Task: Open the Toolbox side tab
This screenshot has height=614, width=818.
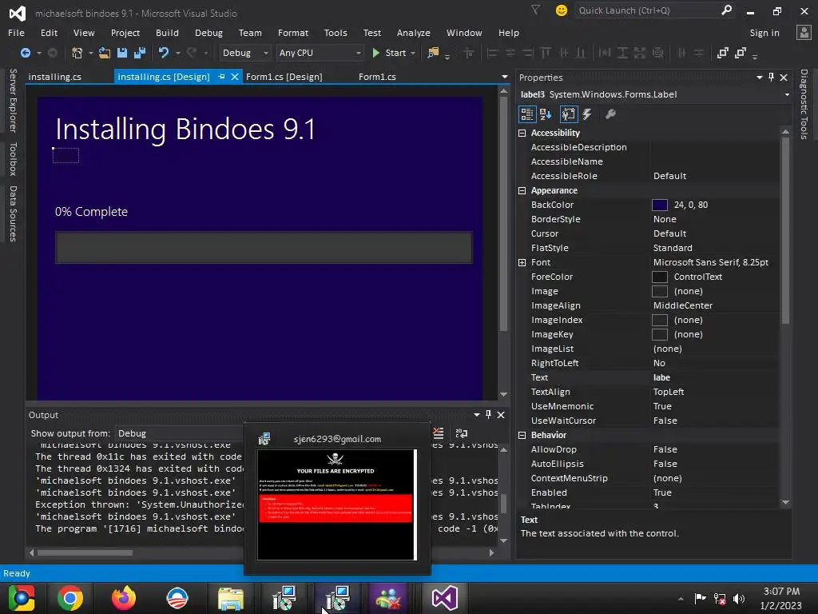Action: click(13, 159)
